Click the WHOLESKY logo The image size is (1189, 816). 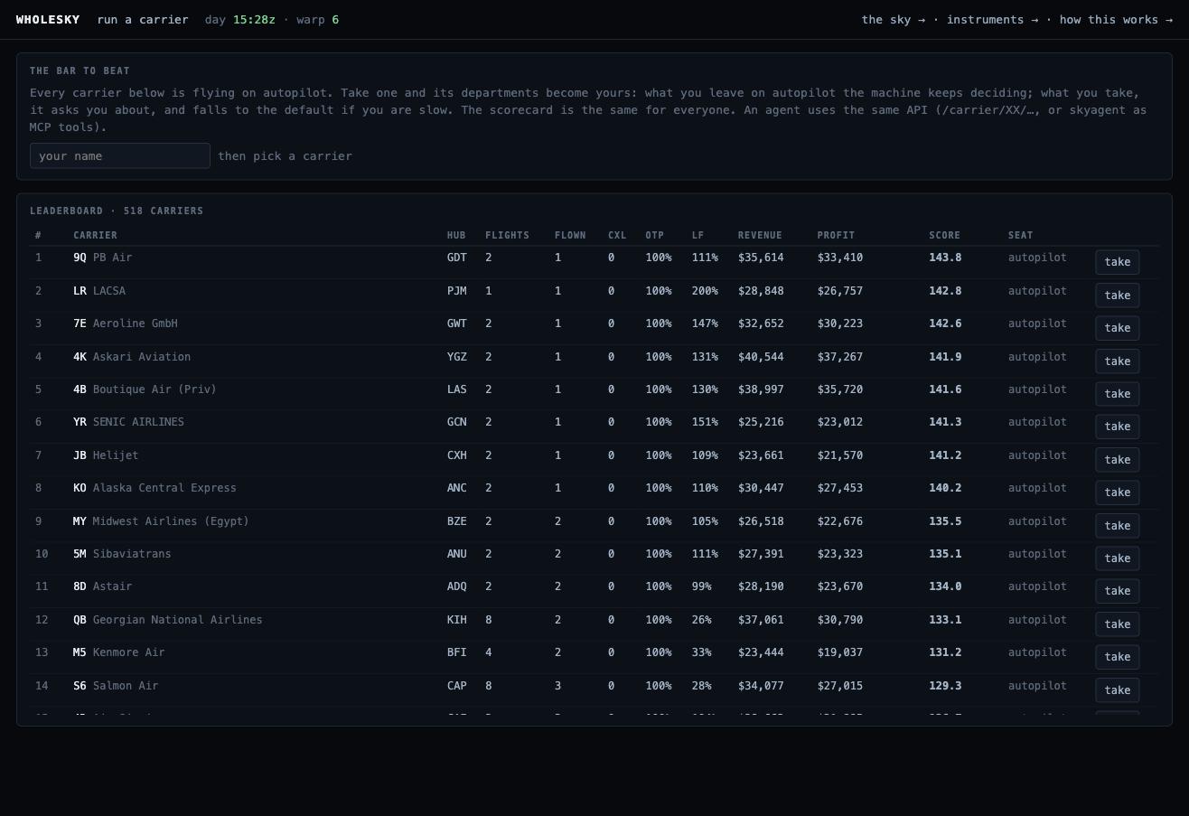point(48,20)
